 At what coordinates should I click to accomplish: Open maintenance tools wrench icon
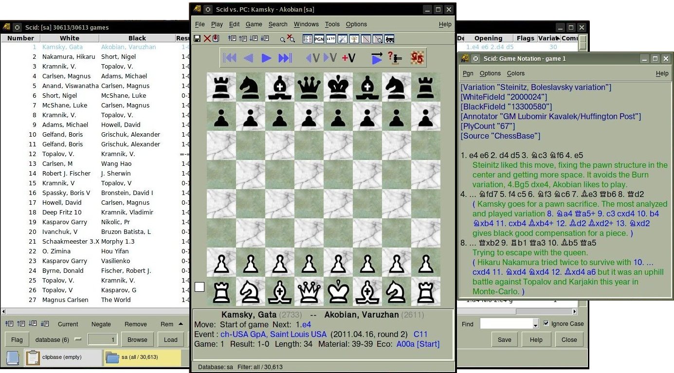click(343, 39)
